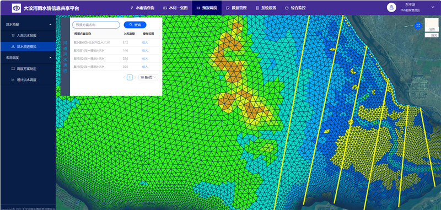This screenshot has width=441, height=210.
Task: Load the 戴村坝30年一遇设计洪水 scheme
Action: [145, 67]
